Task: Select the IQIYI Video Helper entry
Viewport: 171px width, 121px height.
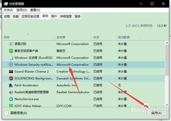Action: pos(28,106)
